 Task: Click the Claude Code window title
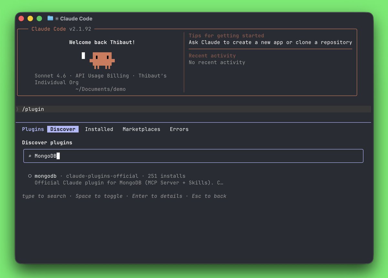tap(76, 19)
